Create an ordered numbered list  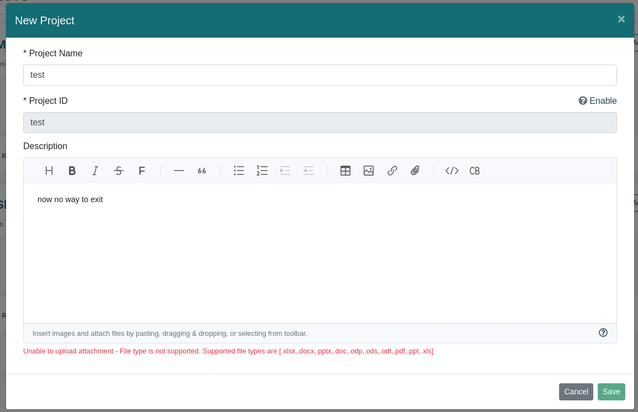pos(262,171)
